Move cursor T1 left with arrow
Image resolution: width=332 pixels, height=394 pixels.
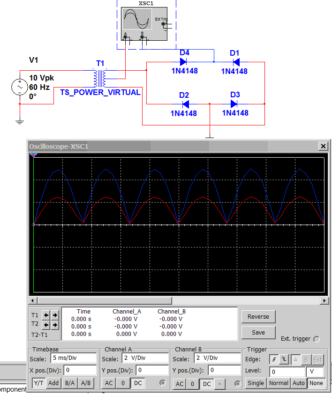(x=46, y=315)
